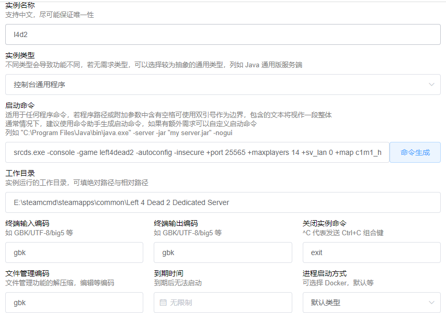The image size is (446, 313).
Task: Expand the 默认类型 dropdown chevron
Action: click(x=431, y=303)
